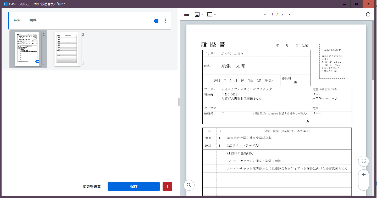Click the red exclamation report button
Screen dimensions: 377x198
pos(167,187)
